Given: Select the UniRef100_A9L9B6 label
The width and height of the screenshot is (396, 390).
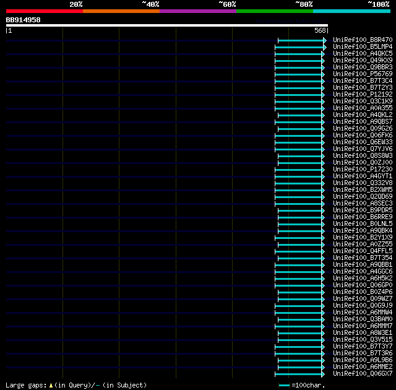Looking at the screenshot, I should pos(363,360).
